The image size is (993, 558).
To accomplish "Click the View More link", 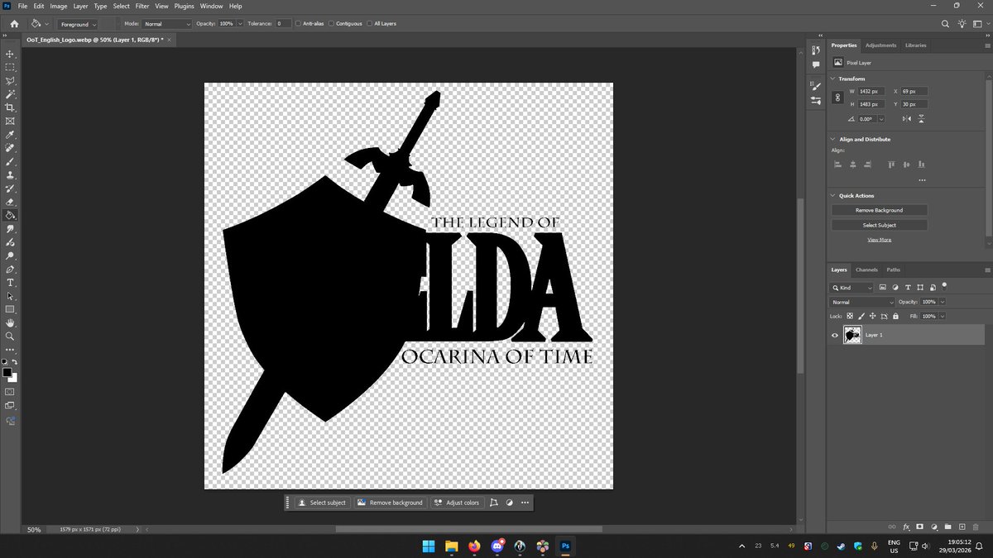I will [879, 240].
